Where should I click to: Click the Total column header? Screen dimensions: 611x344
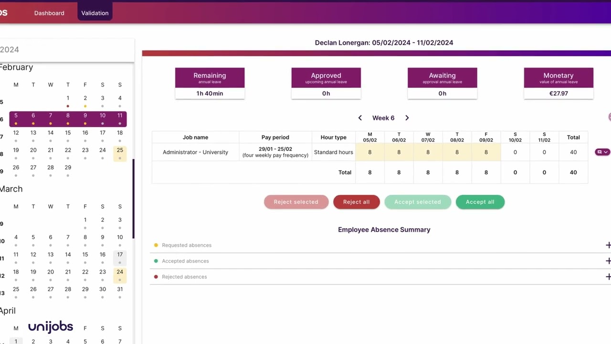[573, 138]
